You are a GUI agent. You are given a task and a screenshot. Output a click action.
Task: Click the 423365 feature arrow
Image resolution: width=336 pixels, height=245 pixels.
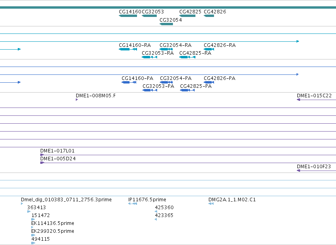[156, 219]
